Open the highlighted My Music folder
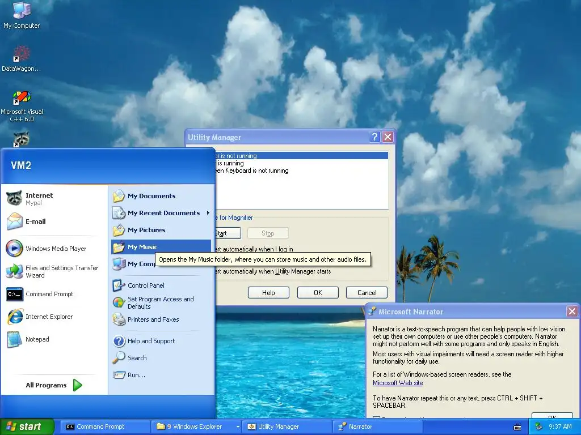This screenshot has width=581, height=435. [x=161, y=247]
